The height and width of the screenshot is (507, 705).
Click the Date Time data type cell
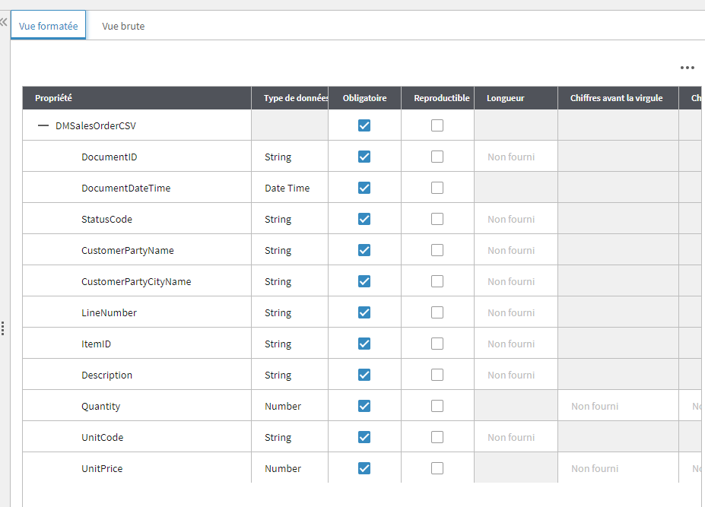[x=290, y=188]
